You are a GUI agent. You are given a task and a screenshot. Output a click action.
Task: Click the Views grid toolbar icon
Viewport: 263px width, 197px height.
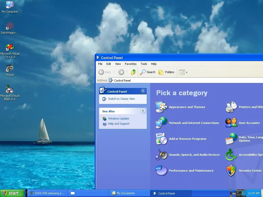182,72
